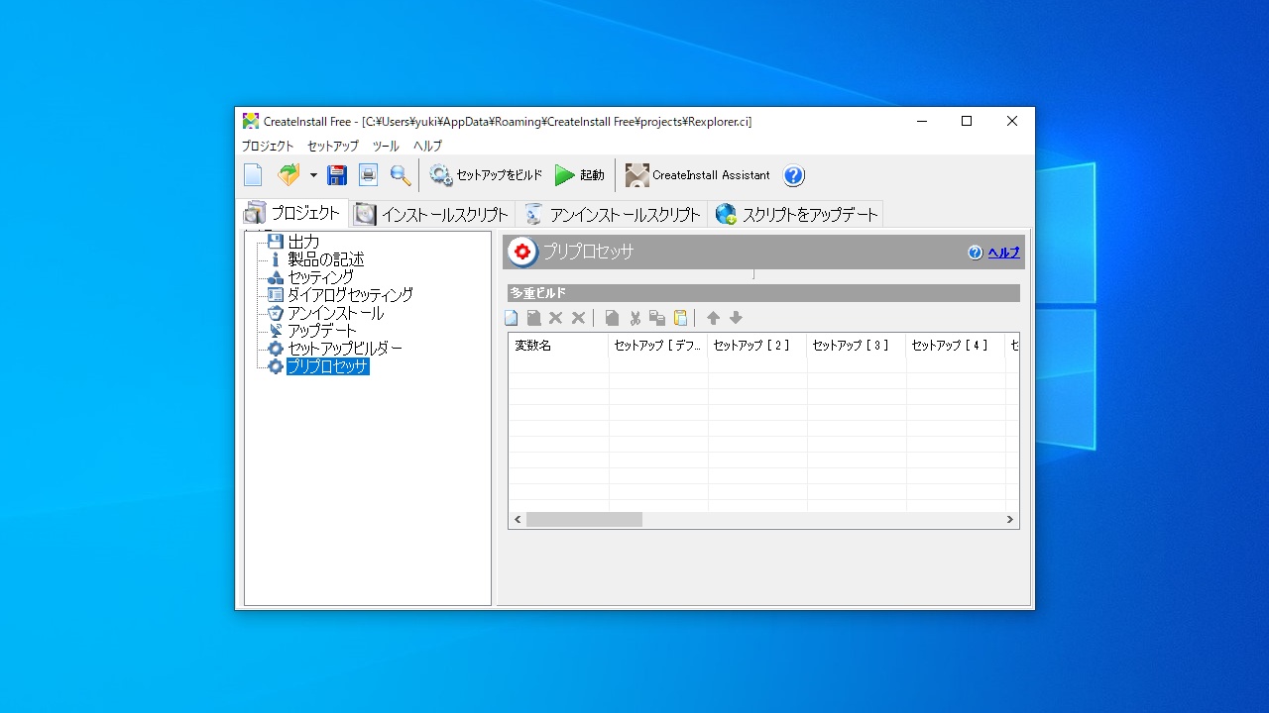Viewport: 1269px width, 713px height.
Task: Open the プロジェクト menu
Action: coord(268,146)
